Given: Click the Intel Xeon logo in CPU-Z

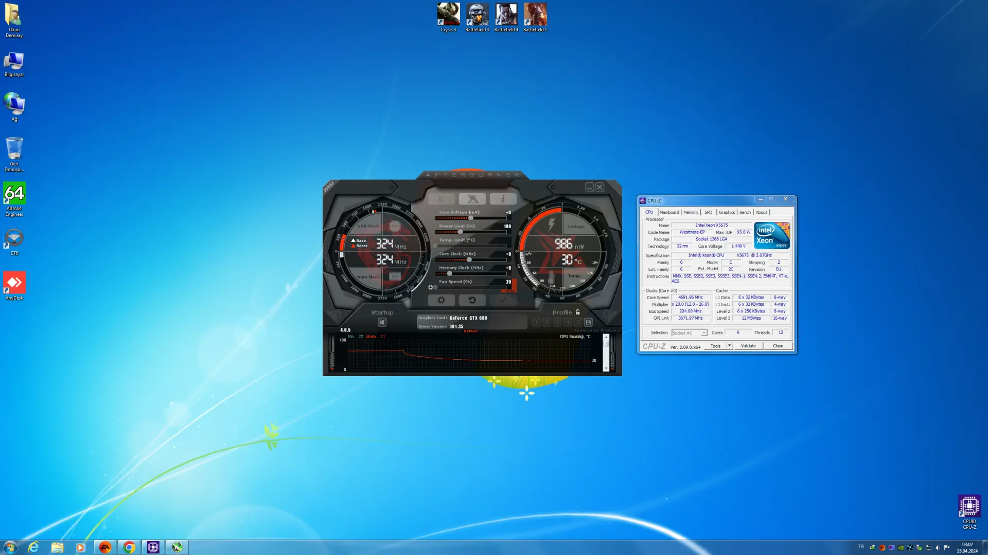Looking at the screenshot, I should (772, 235).
